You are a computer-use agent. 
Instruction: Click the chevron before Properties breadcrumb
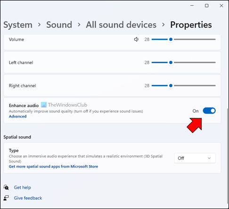164,25
